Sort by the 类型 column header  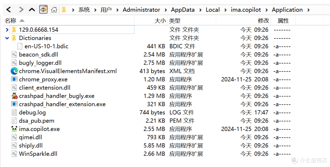point(175,21)
